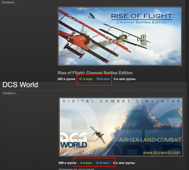Image resolution: width=189 pixels, height=170 pixels.
Task: Click '21 в игре' in-game count
Action: coord(86,79)
